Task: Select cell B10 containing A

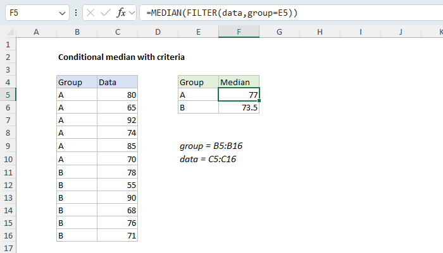Action: (x=77, y=159)
